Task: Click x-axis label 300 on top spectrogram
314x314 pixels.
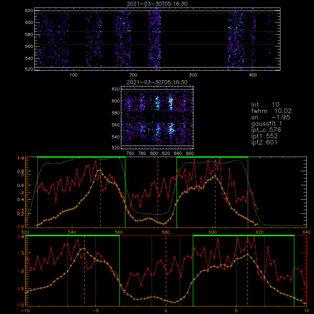Action: [x=193, y=75]
